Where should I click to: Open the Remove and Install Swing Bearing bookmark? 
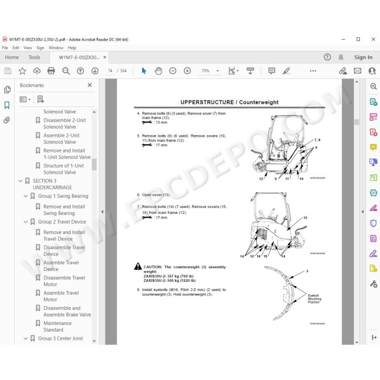[x=64, y=210]
